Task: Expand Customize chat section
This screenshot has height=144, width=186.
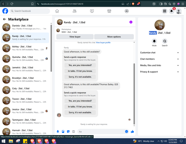Action: pyautogui.click(x=160, y=52)
